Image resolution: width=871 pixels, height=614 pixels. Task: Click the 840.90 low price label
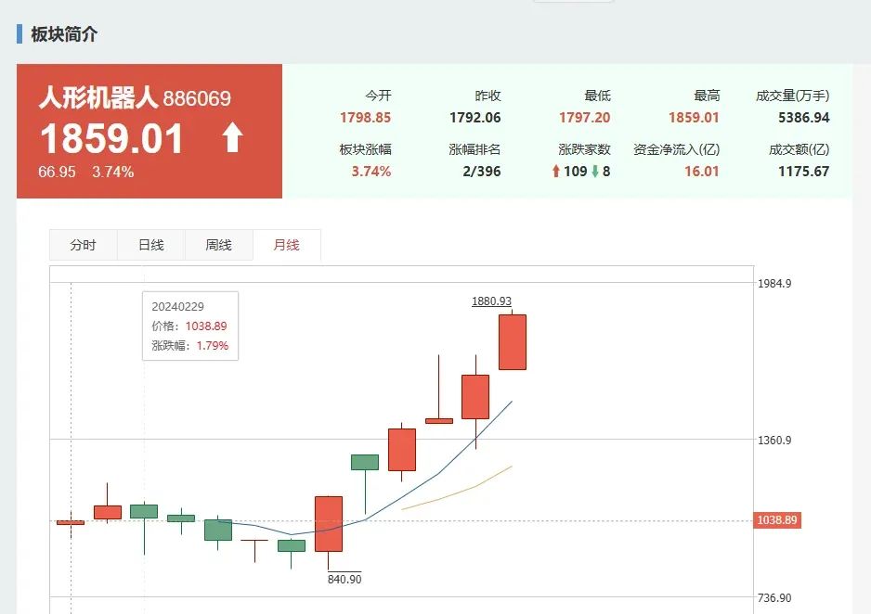[x=344, y=579]
